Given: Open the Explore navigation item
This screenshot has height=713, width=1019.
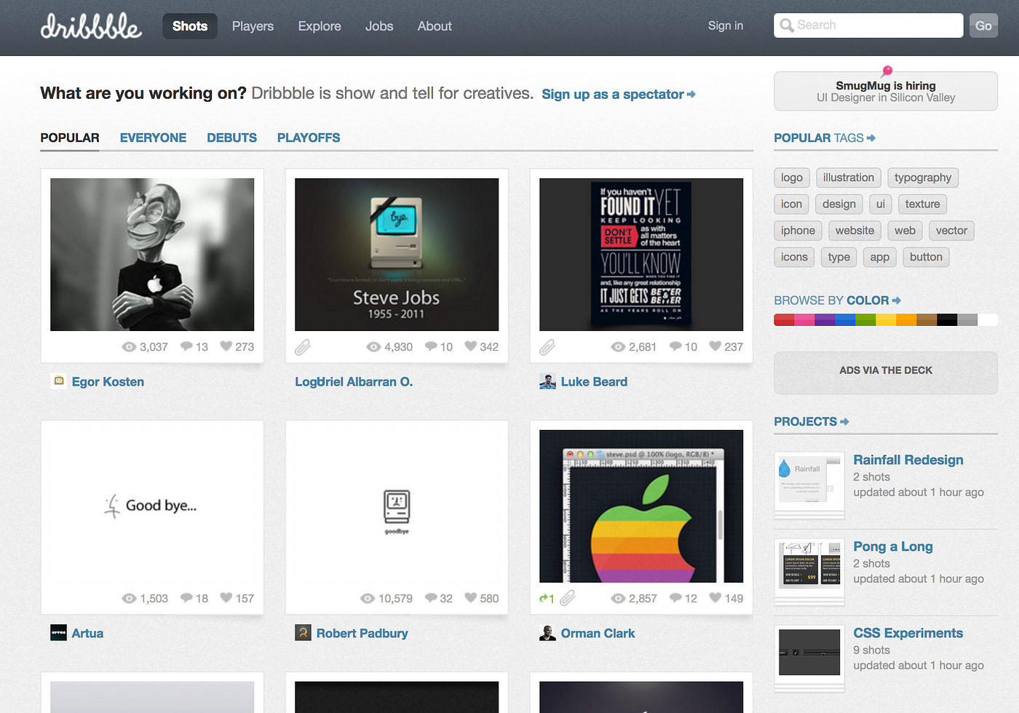Looking at the screenshot, I should point(320,26).
